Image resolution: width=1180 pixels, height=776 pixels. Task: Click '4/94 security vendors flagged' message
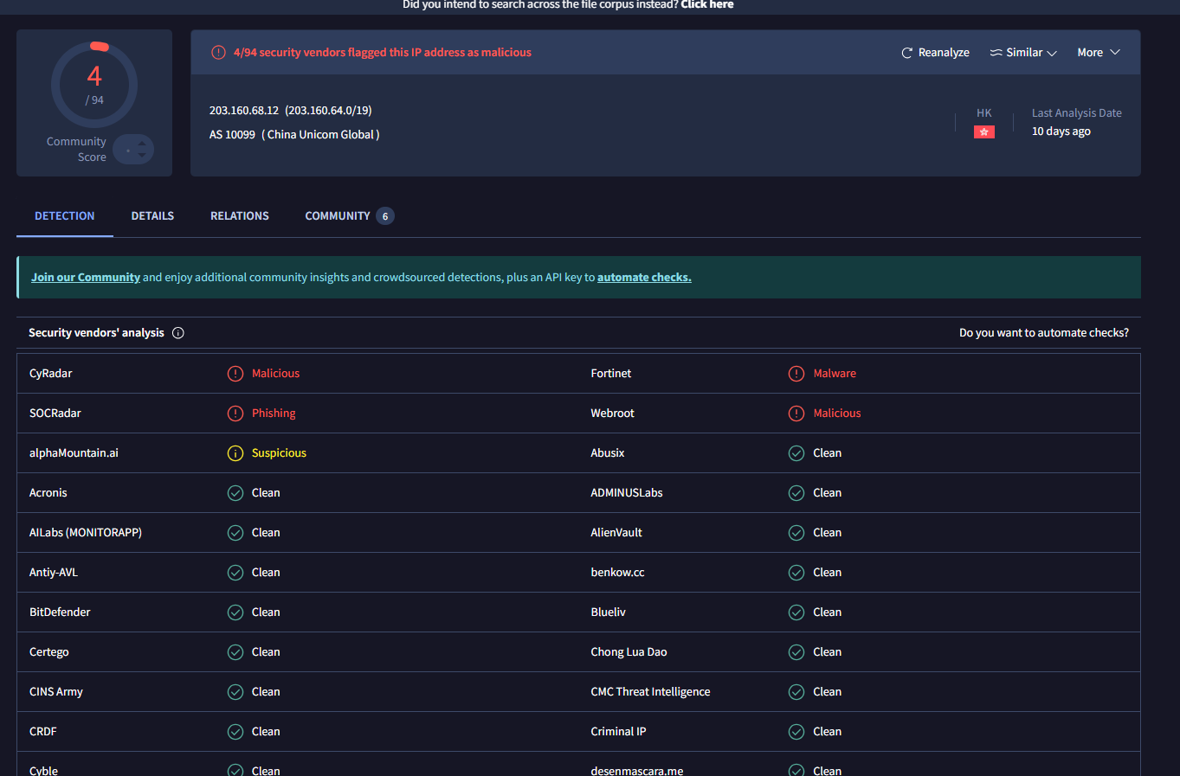pos(383,53)
